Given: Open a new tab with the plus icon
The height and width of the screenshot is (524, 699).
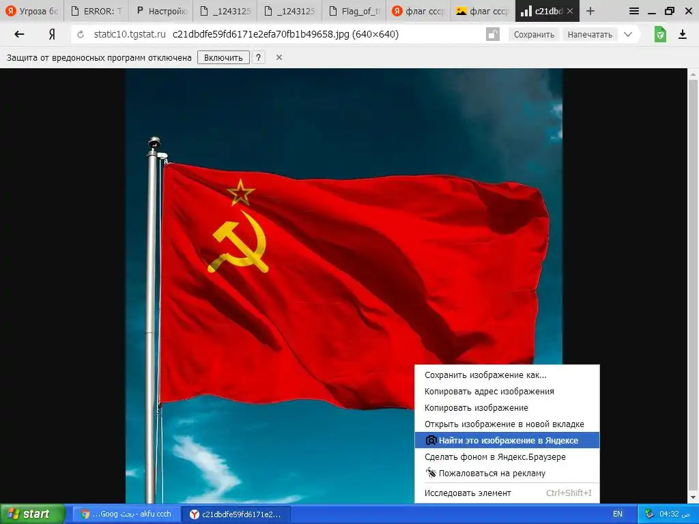Looking at the screenshot, I should pos(590,11).
